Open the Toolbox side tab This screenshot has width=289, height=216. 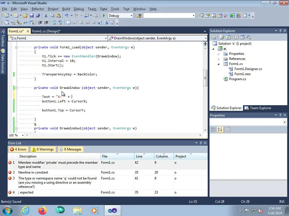[3, 38]
